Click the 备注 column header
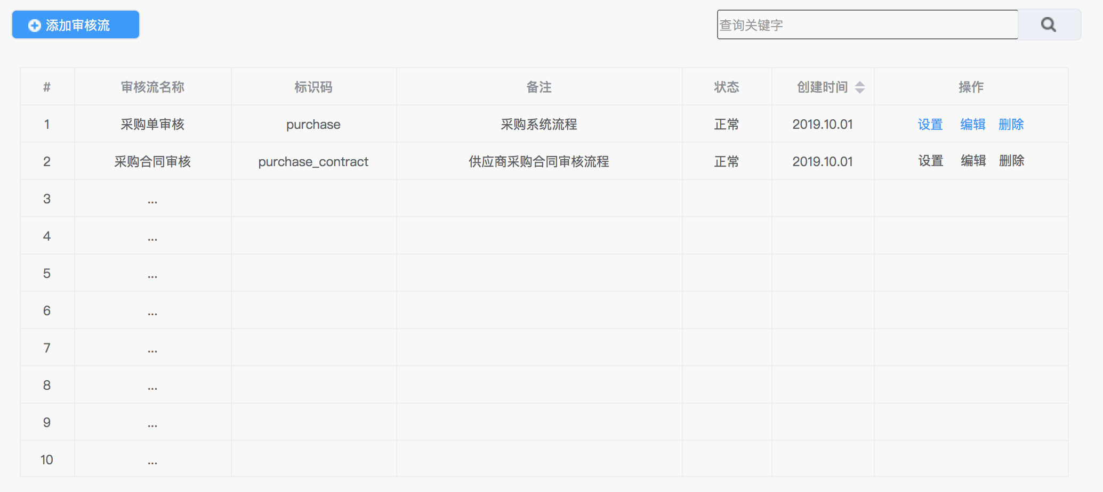Image resolution: width=1103 pixels, height=492 pixels. (x=538, y=87)
